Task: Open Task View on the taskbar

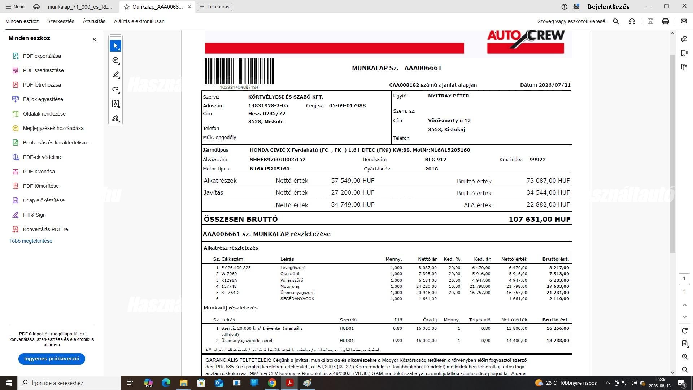Action: (x=130, y=383)
